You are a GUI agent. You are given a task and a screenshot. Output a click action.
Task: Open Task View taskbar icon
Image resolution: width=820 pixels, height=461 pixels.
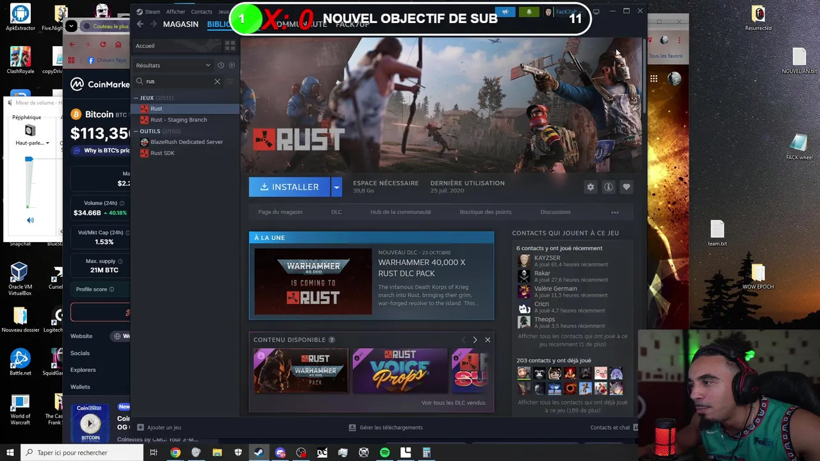pyautogui.click(x=154, y=453)
